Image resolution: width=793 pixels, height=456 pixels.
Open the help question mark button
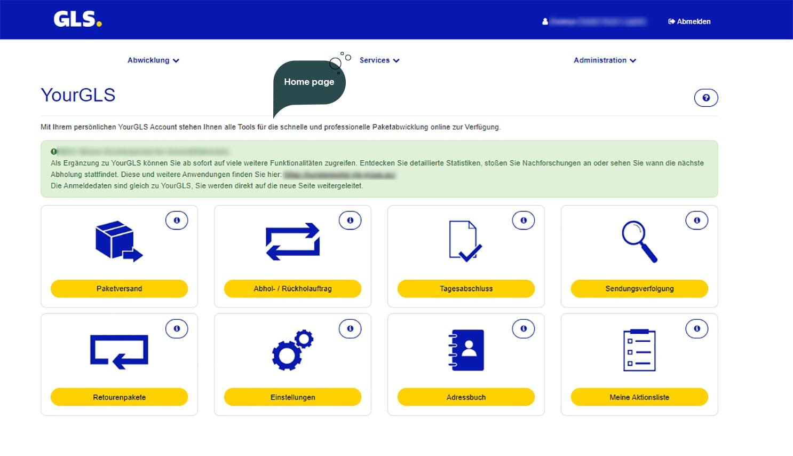pos(705,98)
